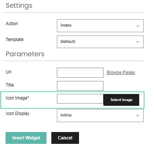Click the Insert Widget button
This screenshot has height=152, width=154.
[26, 138]
